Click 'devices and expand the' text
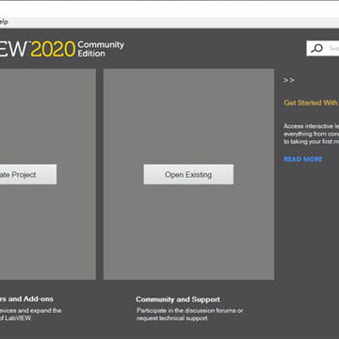The image size is (339, 339). [x=31, y=311]
